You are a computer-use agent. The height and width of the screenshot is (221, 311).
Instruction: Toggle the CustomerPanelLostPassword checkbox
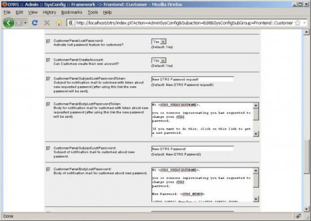click(x=48, y=41)
